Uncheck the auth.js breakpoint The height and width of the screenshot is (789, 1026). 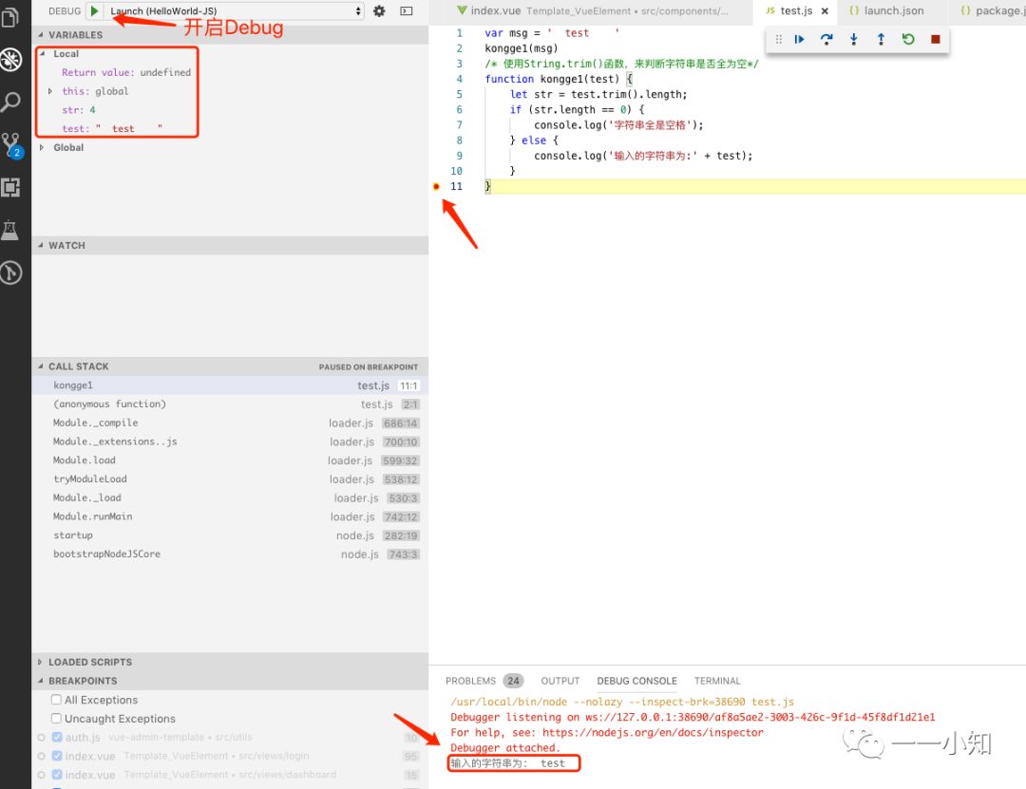pyautogui.click(x=57, y=738)
